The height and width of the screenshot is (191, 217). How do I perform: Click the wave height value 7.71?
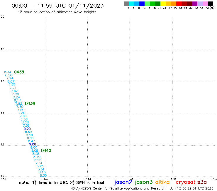pos(13,88)
